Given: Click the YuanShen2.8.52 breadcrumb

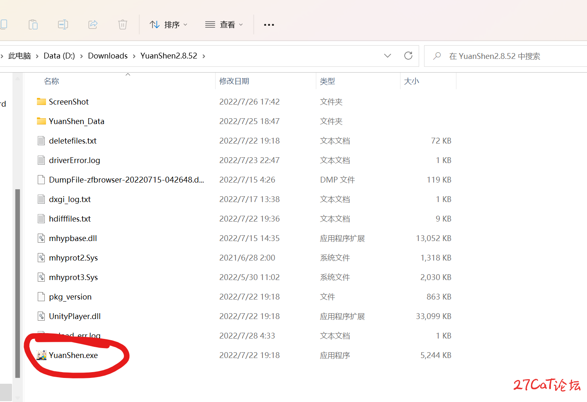Looking at the screenshot, I should tap(169, 56).
